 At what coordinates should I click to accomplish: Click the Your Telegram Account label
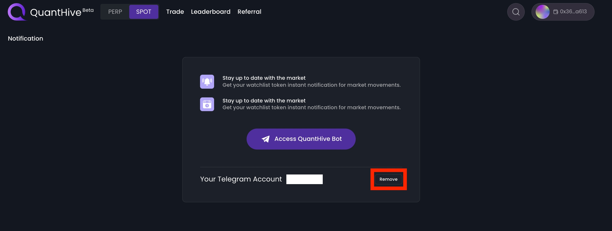(x=241, y=179)
